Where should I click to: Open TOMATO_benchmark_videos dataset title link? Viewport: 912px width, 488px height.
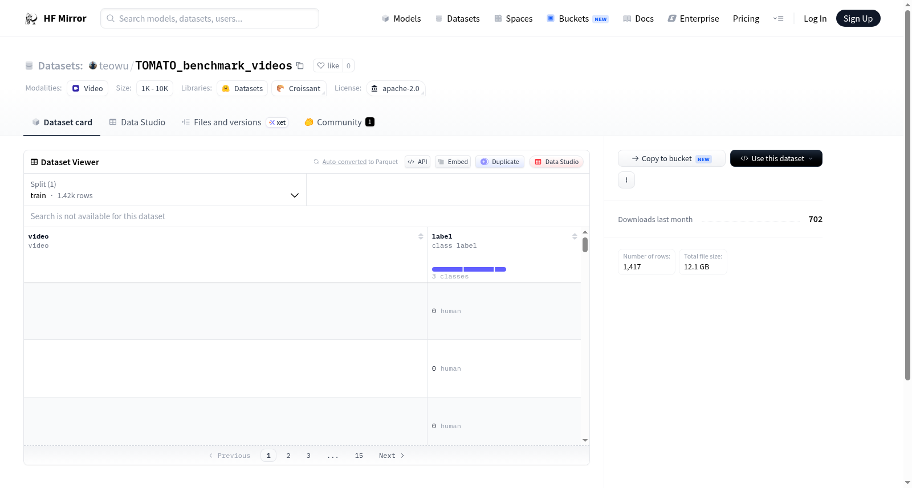point(214,65)
